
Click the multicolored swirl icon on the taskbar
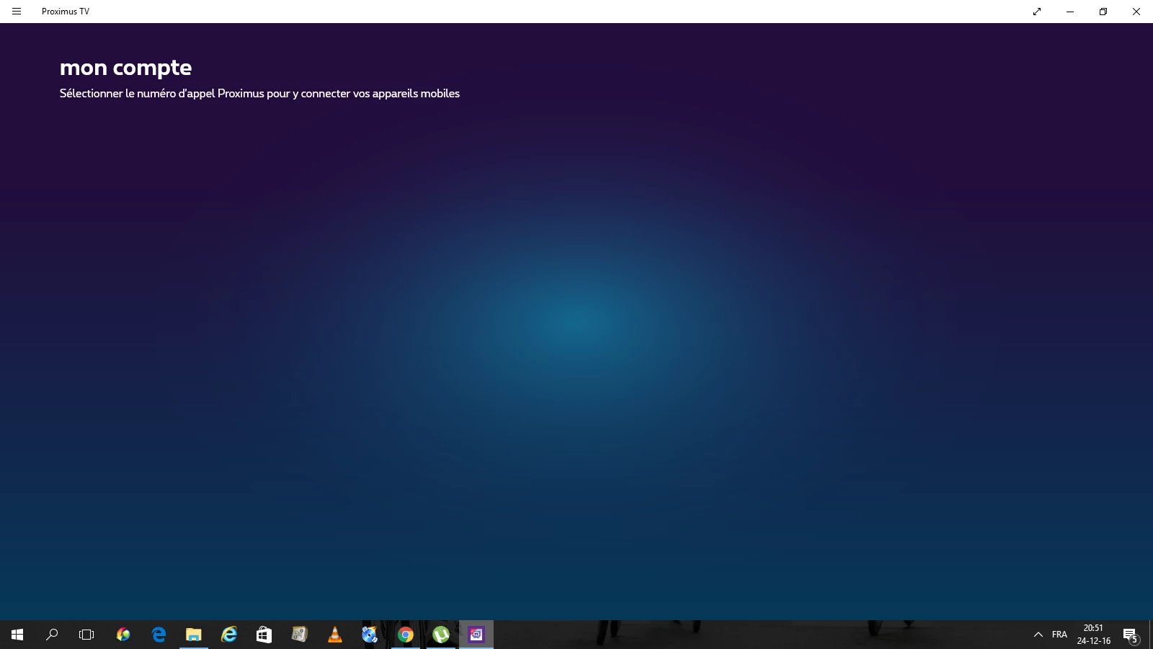tap(123, 635)
